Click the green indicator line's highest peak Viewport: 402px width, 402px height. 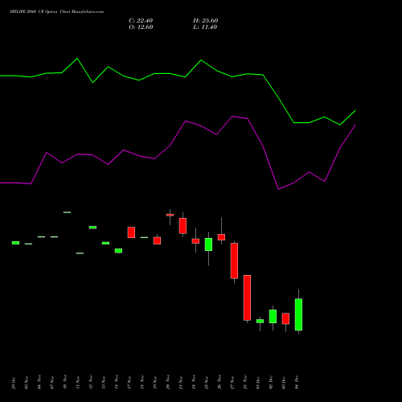[77, 58]
